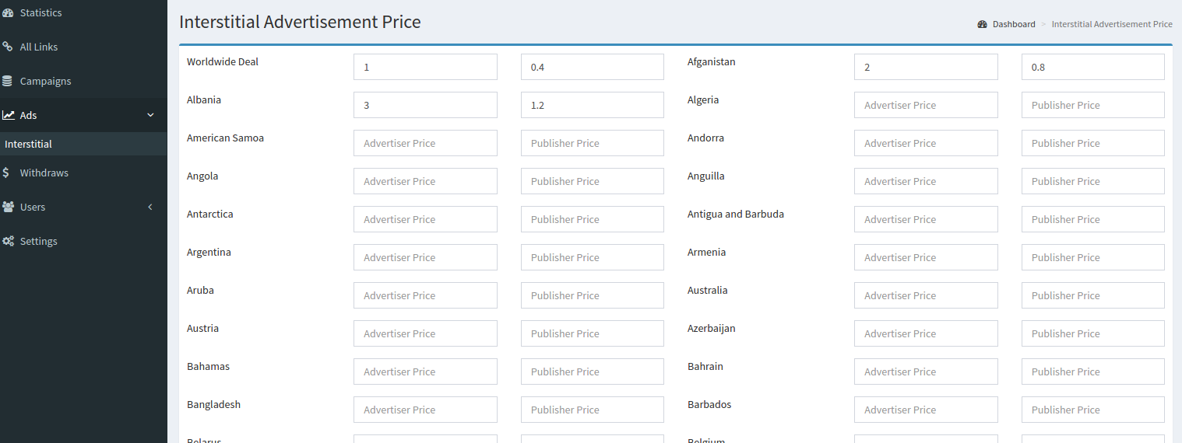Select Afganistan publisher price field
The height and width of the screenshot is (443, 1182).
[x=1092, y=68]
